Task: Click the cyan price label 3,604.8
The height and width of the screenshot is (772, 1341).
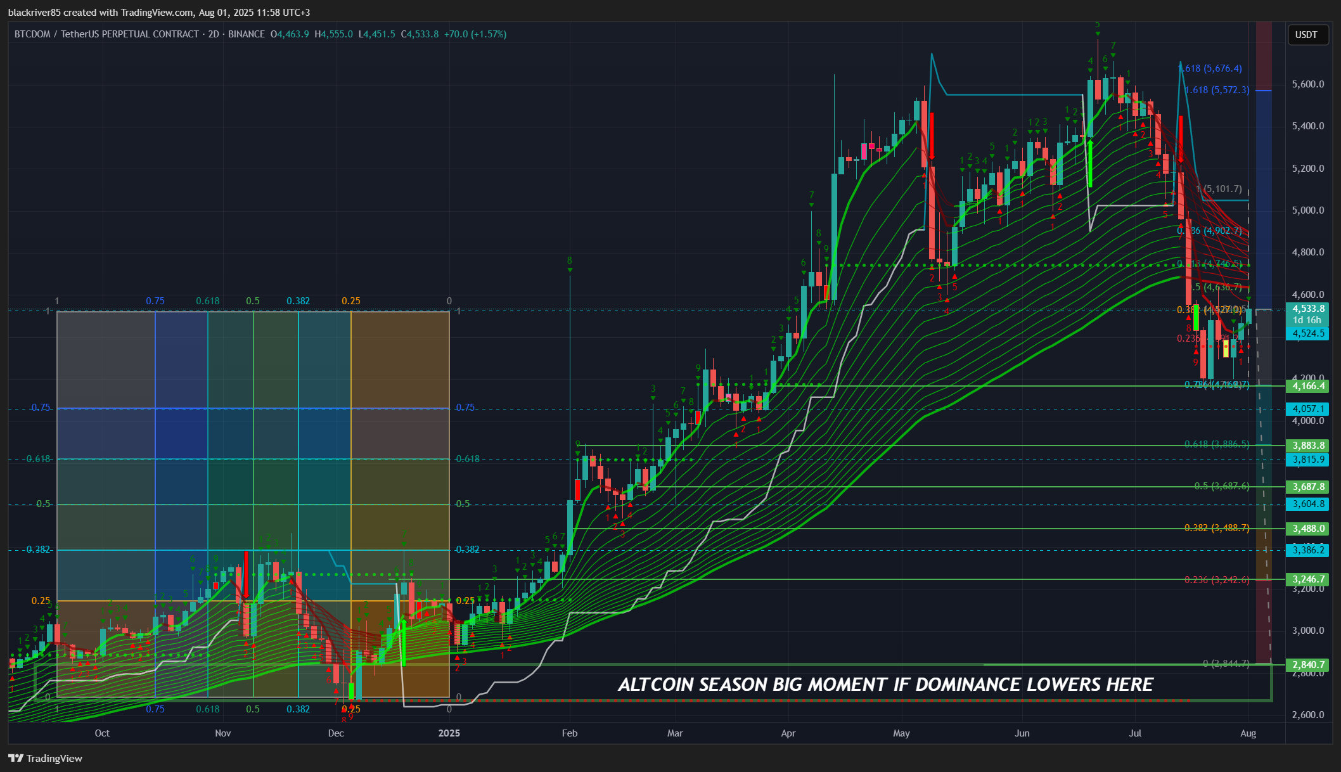Action: [x=1307, y=504]
